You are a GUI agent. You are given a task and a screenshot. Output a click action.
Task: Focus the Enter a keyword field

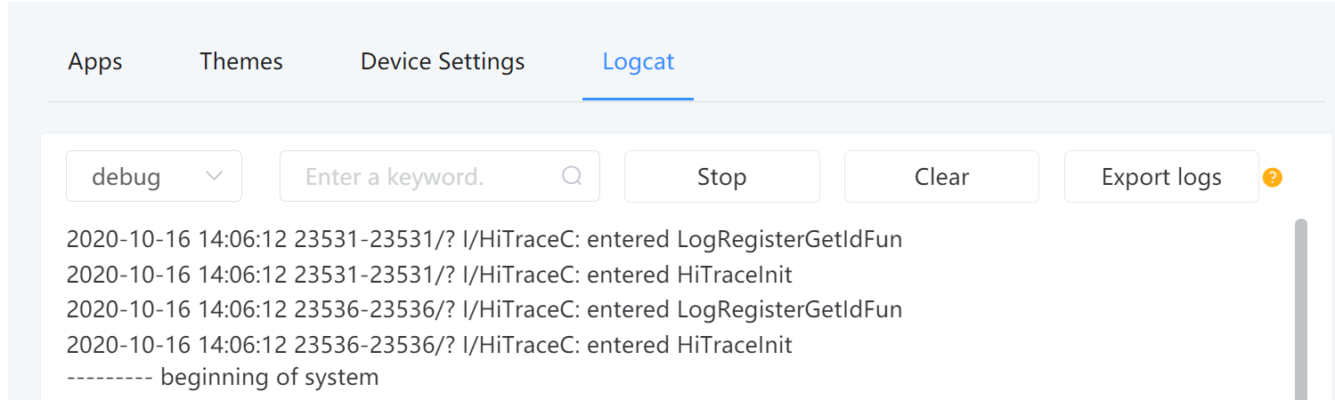427,176
